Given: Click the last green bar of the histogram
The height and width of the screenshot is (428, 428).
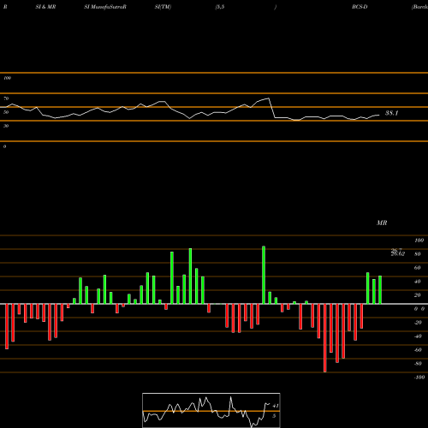Looking at the screenshot, I should (x=380, y=290).
